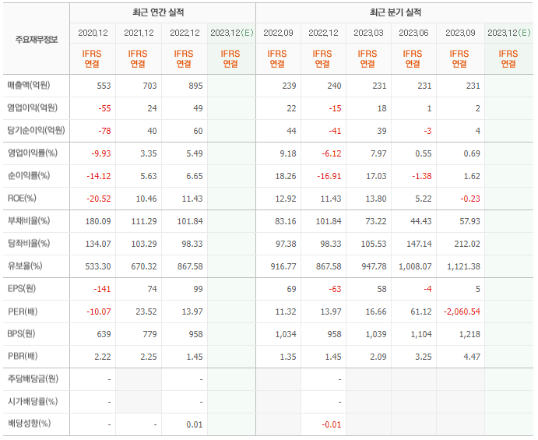Click the 최근 연간 실적 header

pyautogui.click(x=158, y=12)
